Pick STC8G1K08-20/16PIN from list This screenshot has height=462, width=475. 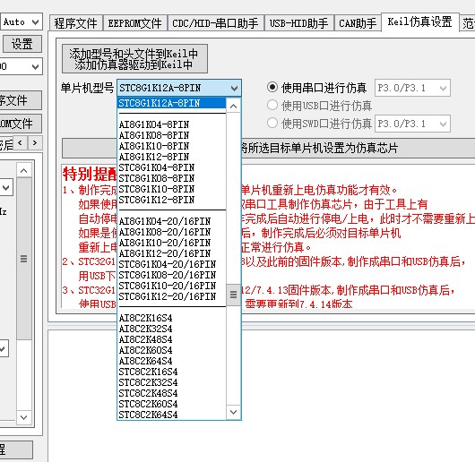tap(171, 275)
